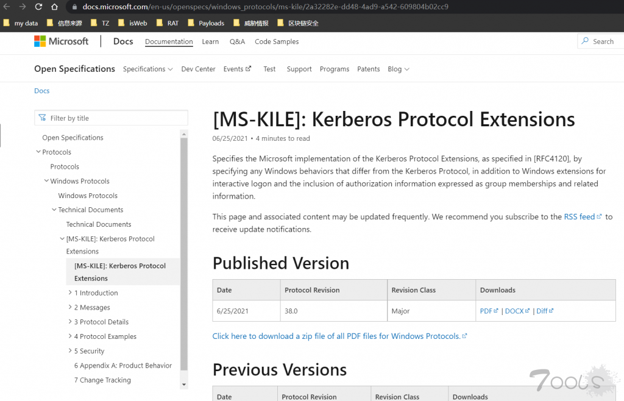
Task: Click the filter icon in Filter by title
Action: tap(42, 118)
